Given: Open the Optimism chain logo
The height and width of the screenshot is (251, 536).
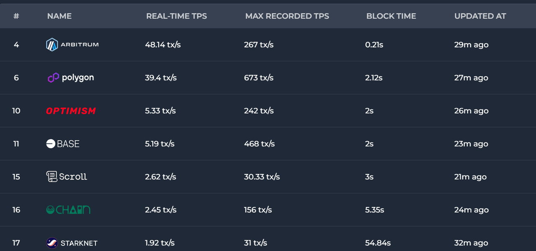Looking at the screenshot, I should 71,111.
